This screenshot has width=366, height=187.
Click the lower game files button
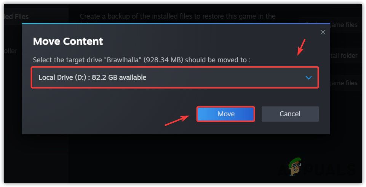tap(344, 83)
